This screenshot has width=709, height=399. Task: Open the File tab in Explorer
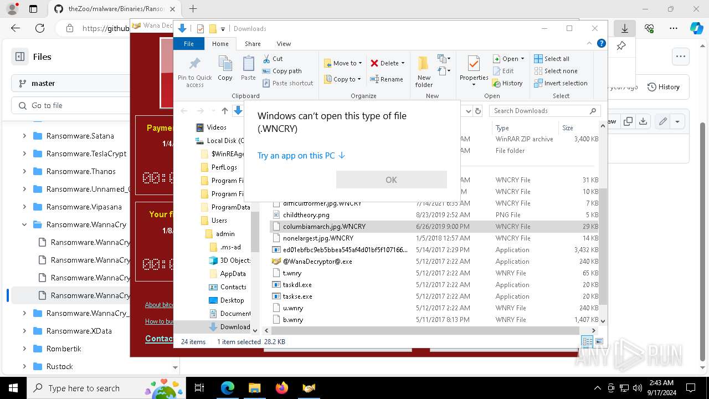[189, 44]
